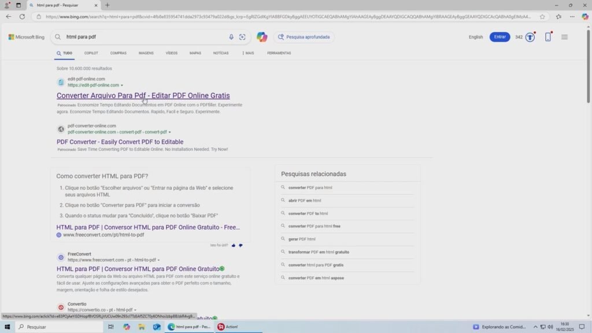The image size is (592, 333).
Task: Open visual search camera icon
Action: tap(242, 37)
